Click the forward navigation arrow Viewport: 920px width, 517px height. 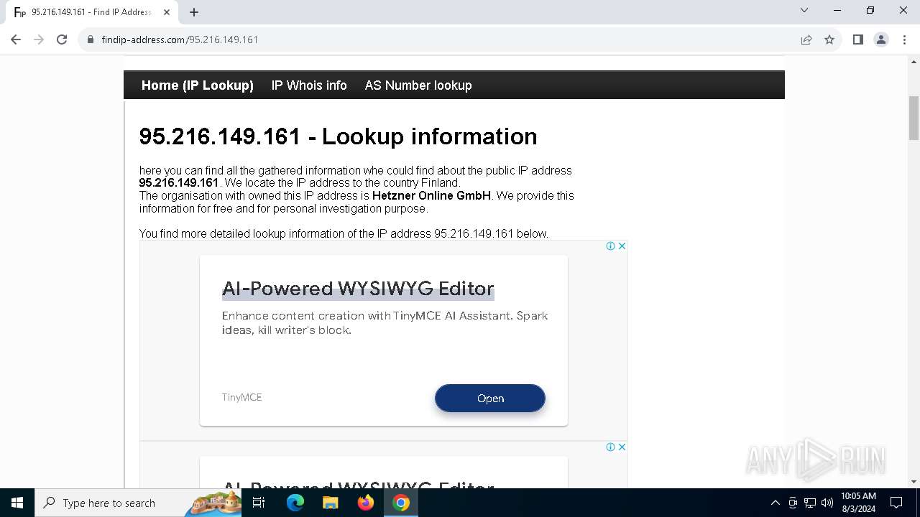pos(39,39)
